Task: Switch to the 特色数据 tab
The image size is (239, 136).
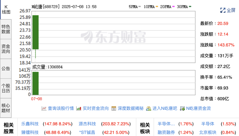Action: pyautogui.click(x=6, y=29)
